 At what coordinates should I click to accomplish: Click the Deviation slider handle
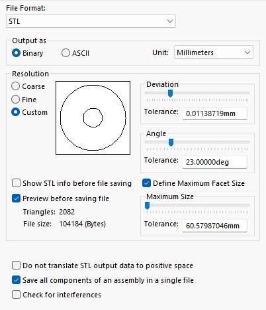click(170, 94)
